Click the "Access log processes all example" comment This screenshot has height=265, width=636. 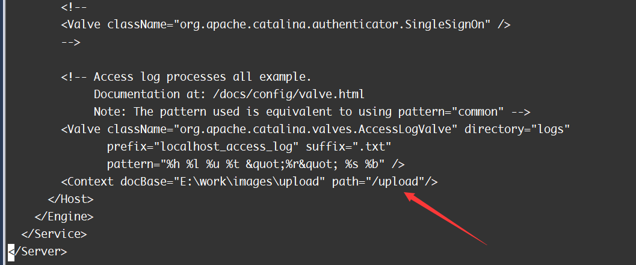tap(202, 78)
